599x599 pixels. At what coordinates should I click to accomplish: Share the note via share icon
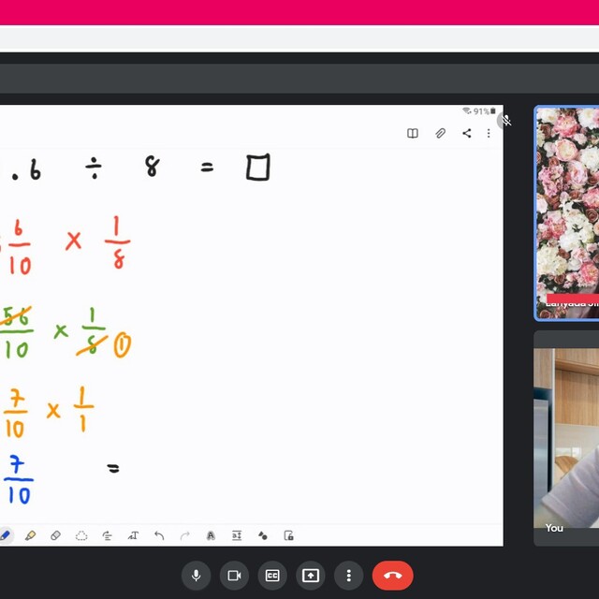[466, 134]
